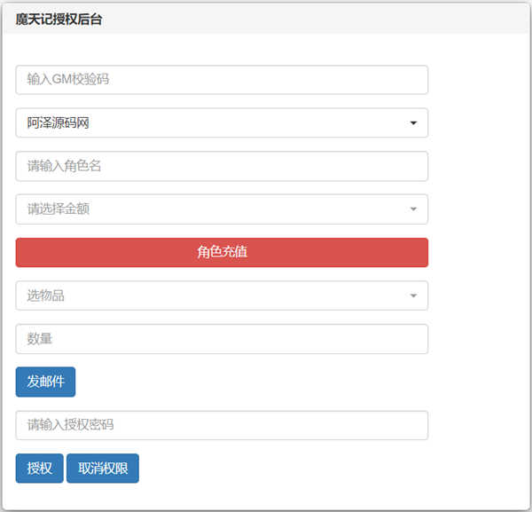Click the 请选择金额 placeholder text
The width and height of the screenshot is (532, 512).
click(59, 209)
